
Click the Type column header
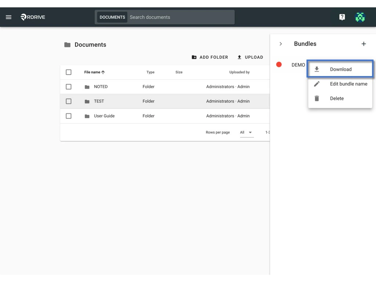(x=150, y=72)
